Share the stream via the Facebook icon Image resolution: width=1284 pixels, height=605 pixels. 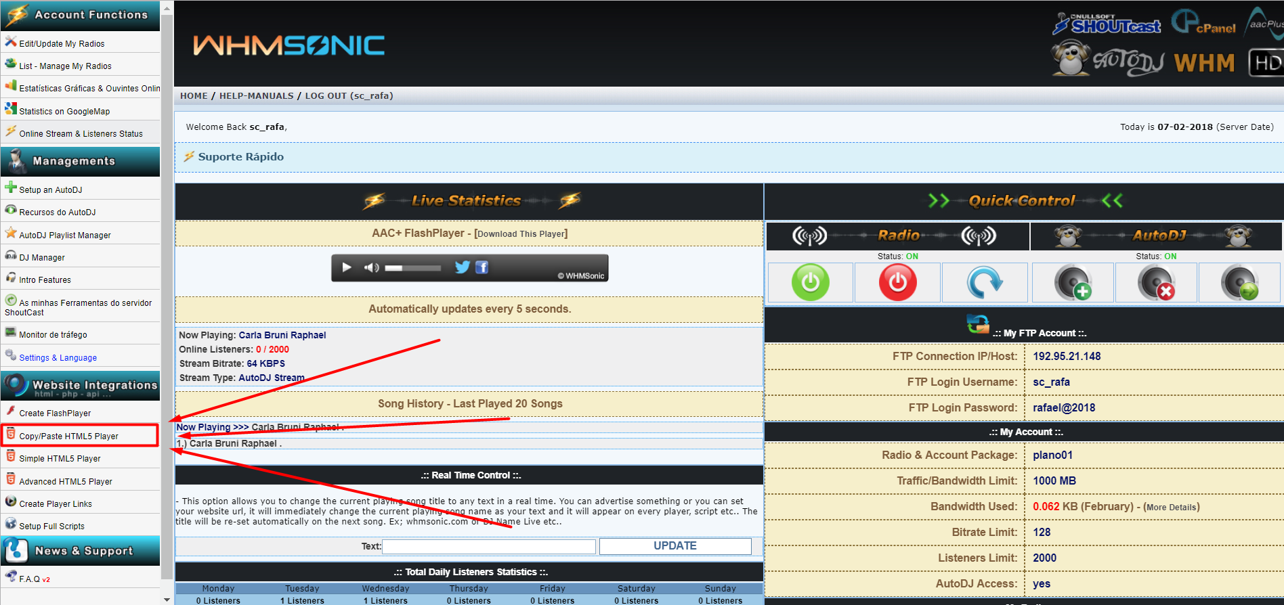[481, 267]
